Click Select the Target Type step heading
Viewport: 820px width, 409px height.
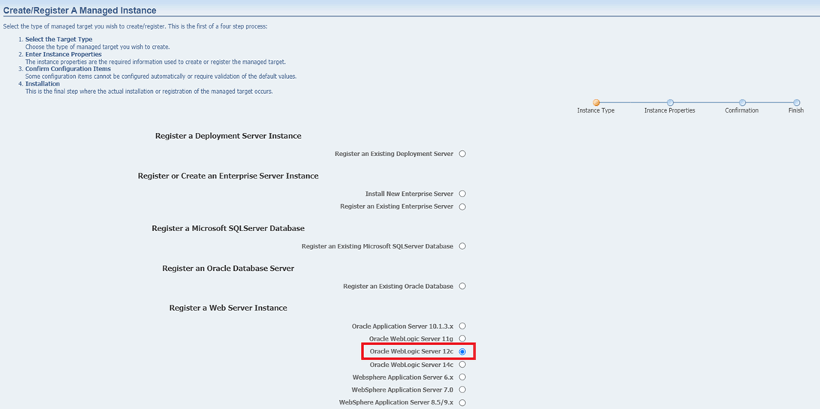pos(59,39)
